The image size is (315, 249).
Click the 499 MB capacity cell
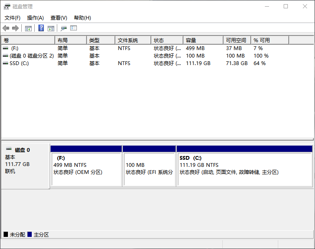195,48
